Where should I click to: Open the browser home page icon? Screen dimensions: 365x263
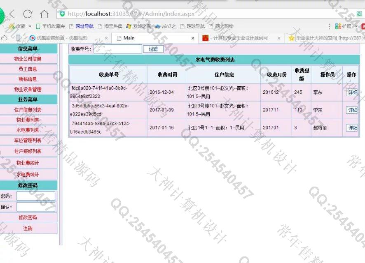44,14
